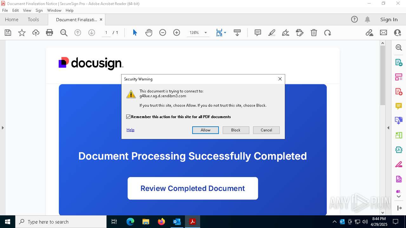Switch to the Home tab
The width and height of the screenshot is (406, 228).
(x=12, y=20)
